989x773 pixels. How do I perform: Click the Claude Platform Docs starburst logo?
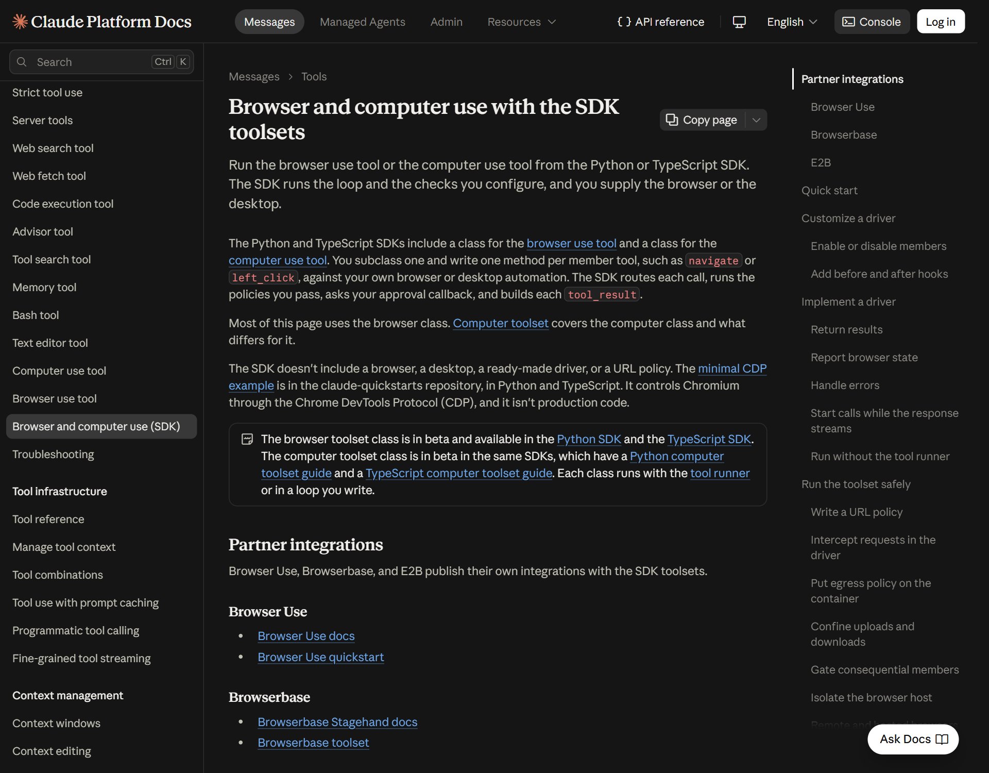(x=20, y=22)
